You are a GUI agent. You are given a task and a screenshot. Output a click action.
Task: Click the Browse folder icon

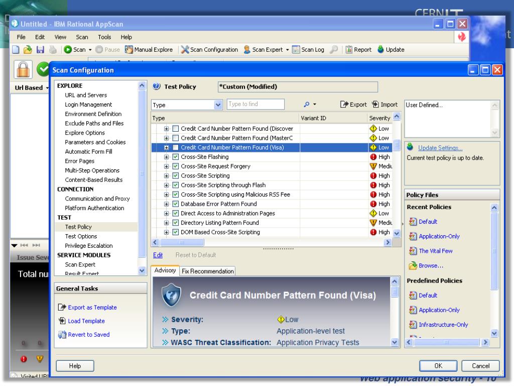coord(413,265)
